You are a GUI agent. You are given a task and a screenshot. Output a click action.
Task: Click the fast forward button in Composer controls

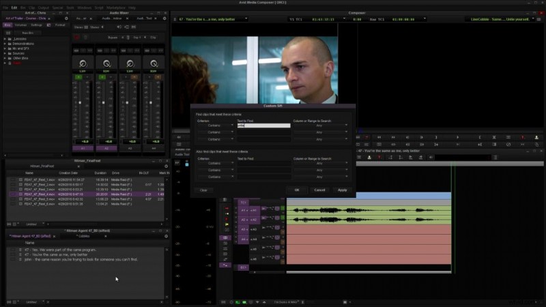[393, 138]
